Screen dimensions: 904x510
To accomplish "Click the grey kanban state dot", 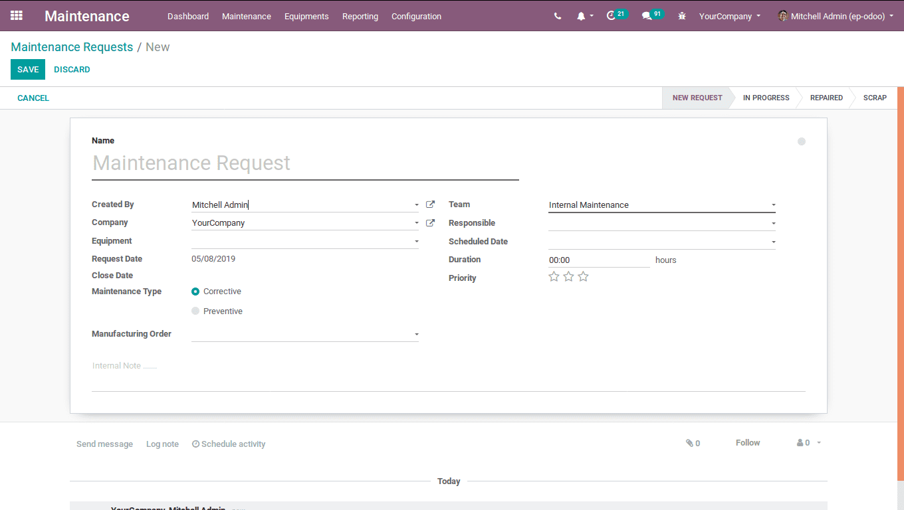I will coord(801,141).
